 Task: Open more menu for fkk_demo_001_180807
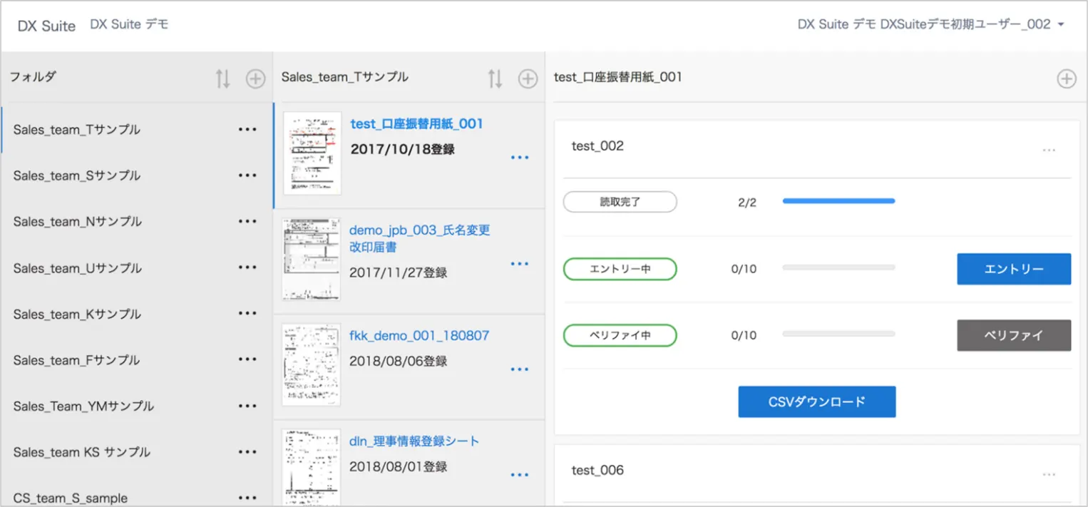pyautogui.click(x=520, y=369)
